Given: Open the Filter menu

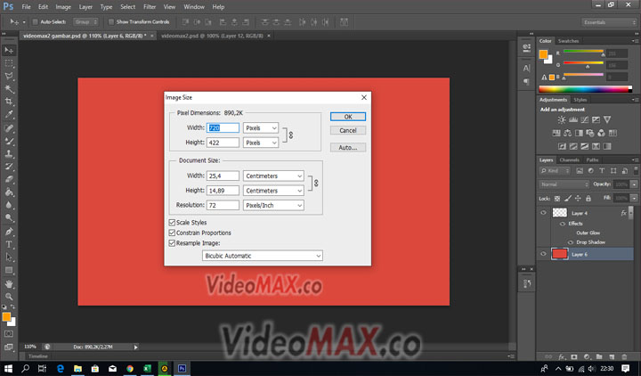Looking at the screenshot, I should [x=150, y=7].
